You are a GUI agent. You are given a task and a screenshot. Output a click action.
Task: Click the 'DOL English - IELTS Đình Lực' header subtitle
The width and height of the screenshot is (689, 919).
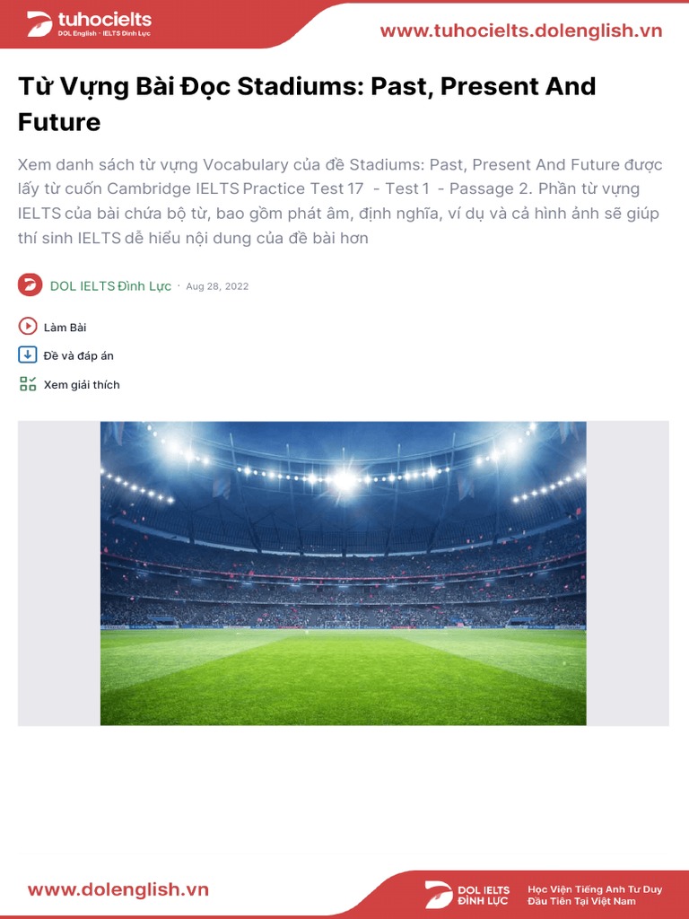[x=104, y=34]
